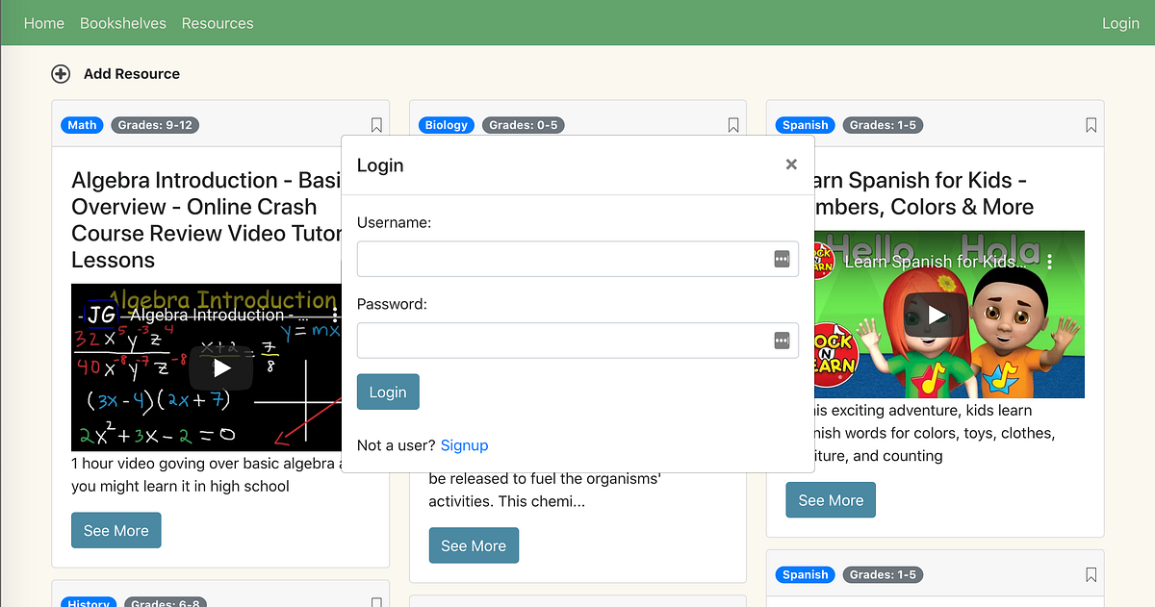Image resolution: width=1155 pixels, height=607 pixels.
Task: Toggle the bookmark on the Math resource card
Action: point(376,125)
